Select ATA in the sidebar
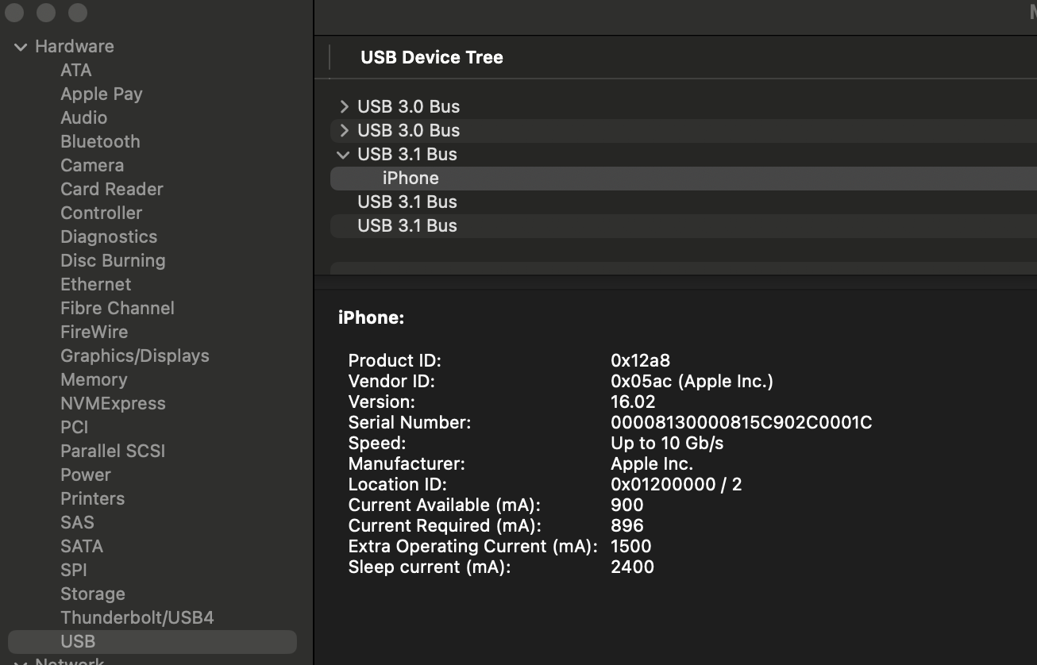Viewport: 1037px width, 665px height. (x=76, y=70)
